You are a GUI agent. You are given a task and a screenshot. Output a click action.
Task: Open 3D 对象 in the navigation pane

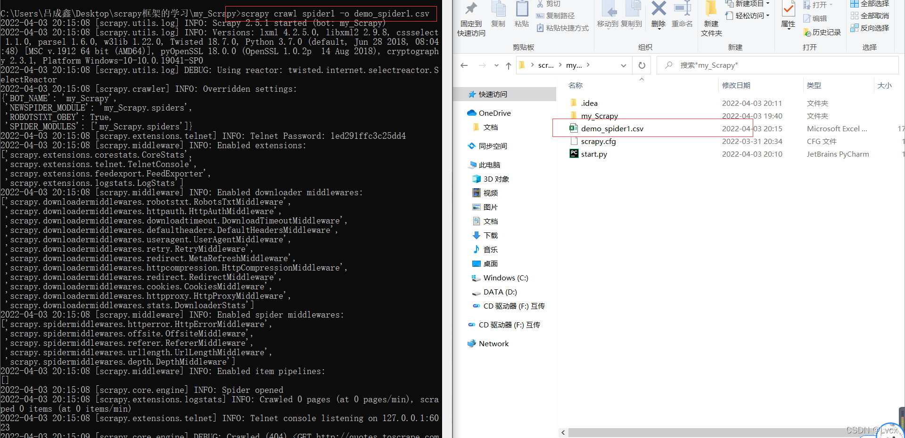(496, 179)
